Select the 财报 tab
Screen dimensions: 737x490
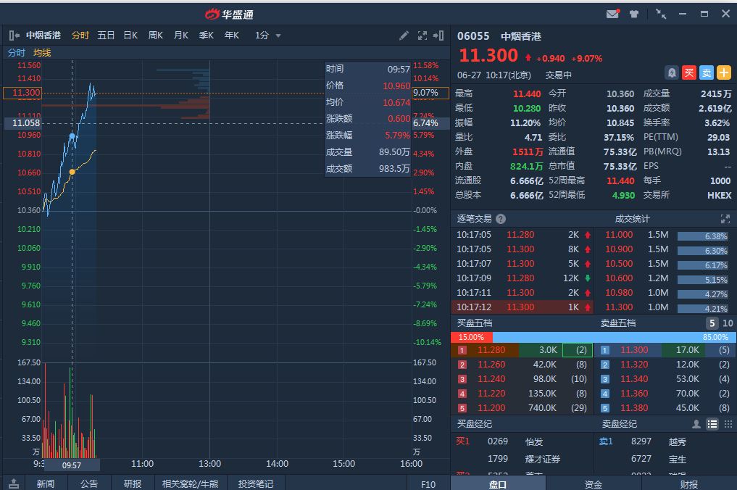(689, 484)
